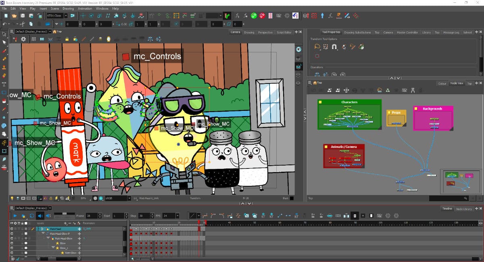Click the Frame number input field

click(92, 216)
